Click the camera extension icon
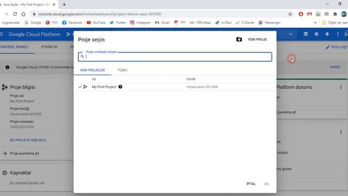The image size is (348, 196). coord(326,14)
